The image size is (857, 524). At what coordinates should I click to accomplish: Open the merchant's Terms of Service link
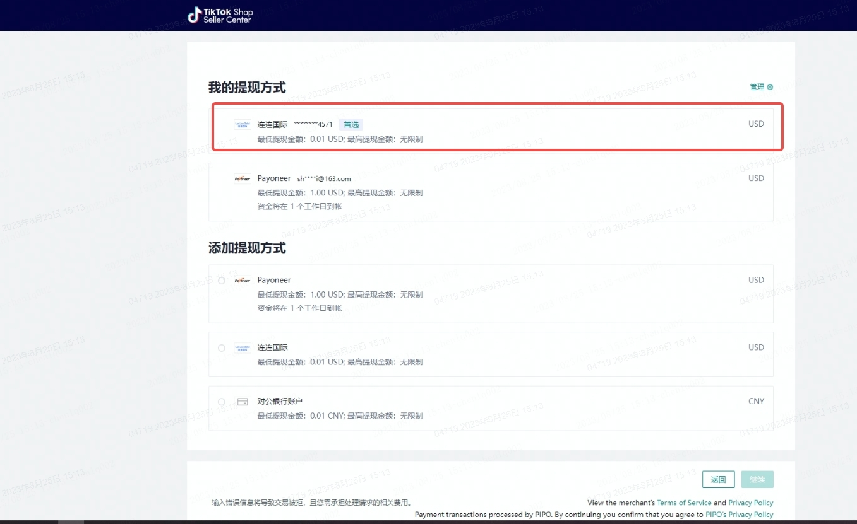(x=684, y=503)
